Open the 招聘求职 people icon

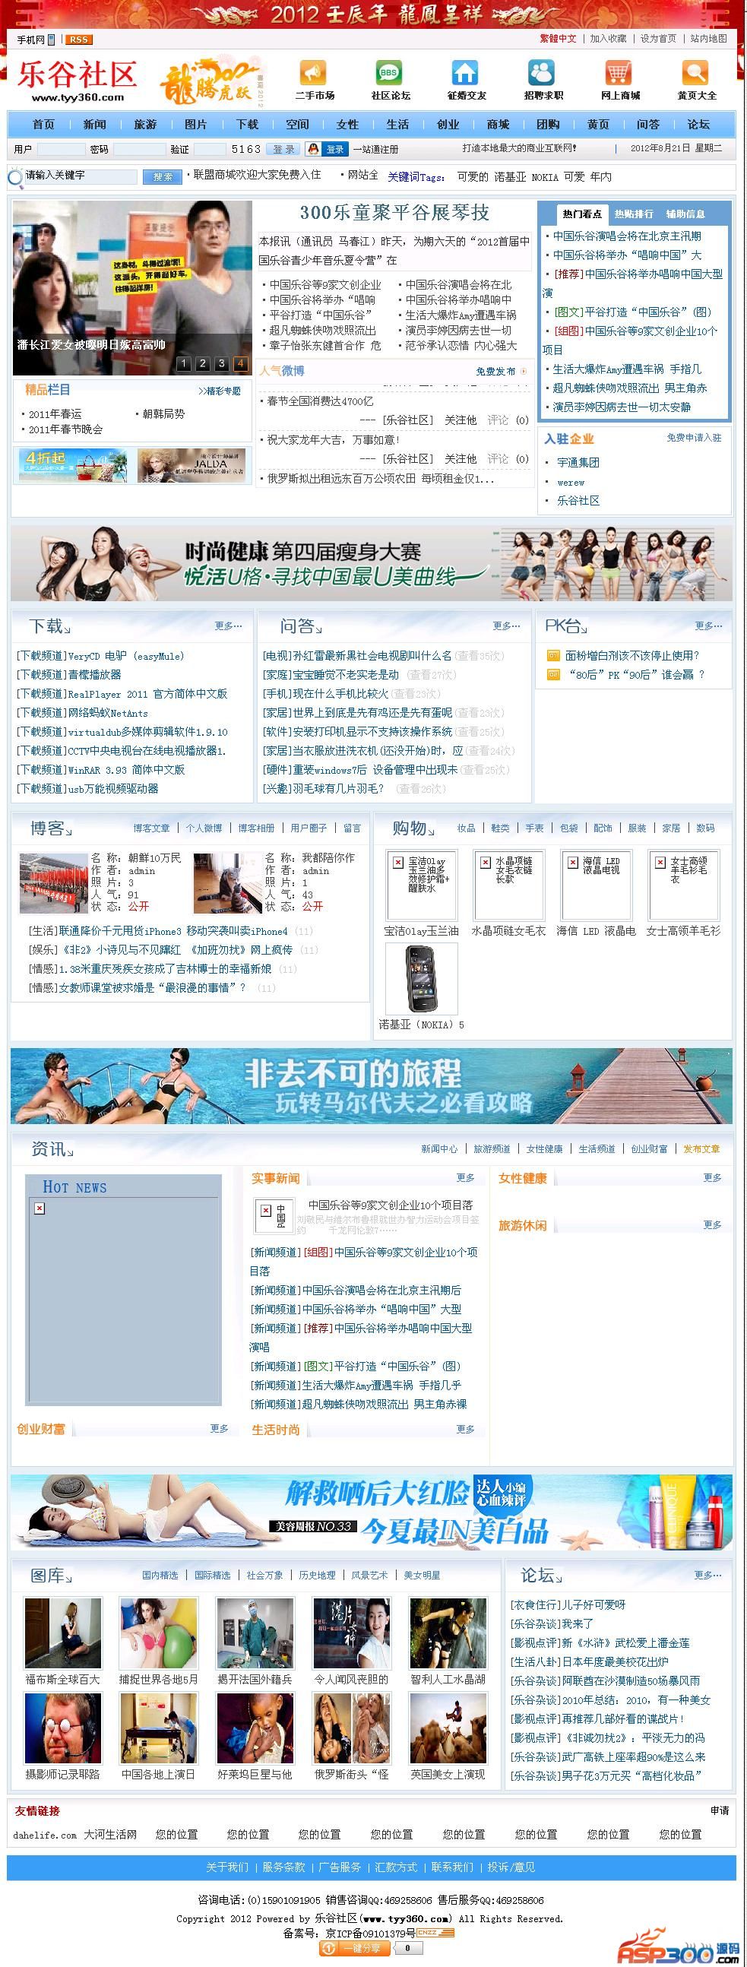541,72
